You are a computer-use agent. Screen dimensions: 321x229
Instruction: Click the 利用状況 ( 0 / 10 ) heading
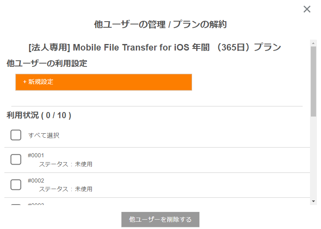(39, 116)
